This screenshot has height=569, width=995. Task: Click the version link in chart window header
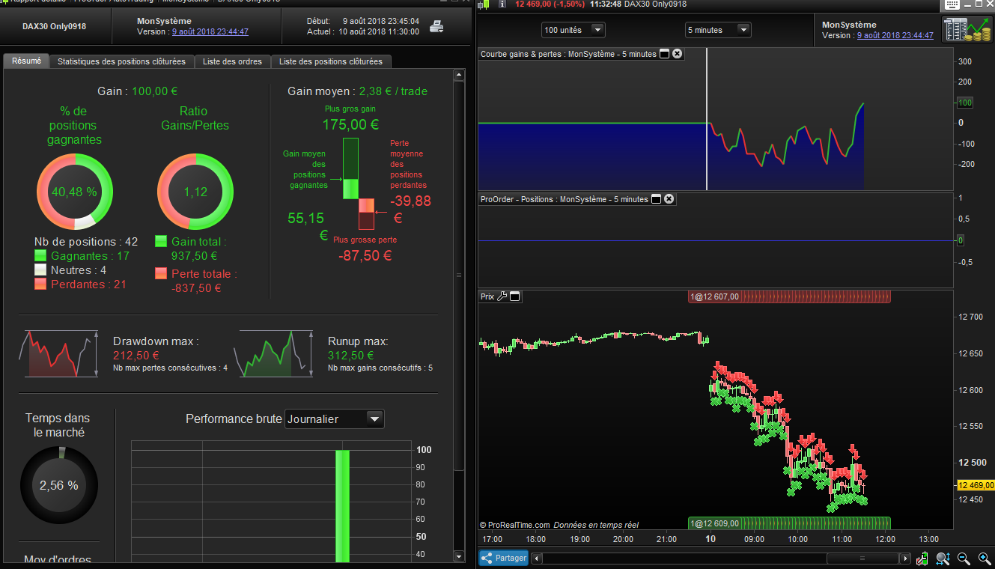click(895, 35)
